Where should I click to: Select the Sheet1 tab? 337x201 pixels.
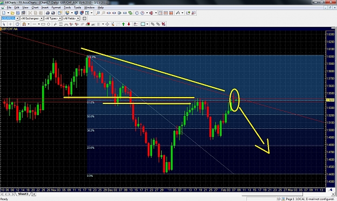pyautogui.click(x=23, y=194)
